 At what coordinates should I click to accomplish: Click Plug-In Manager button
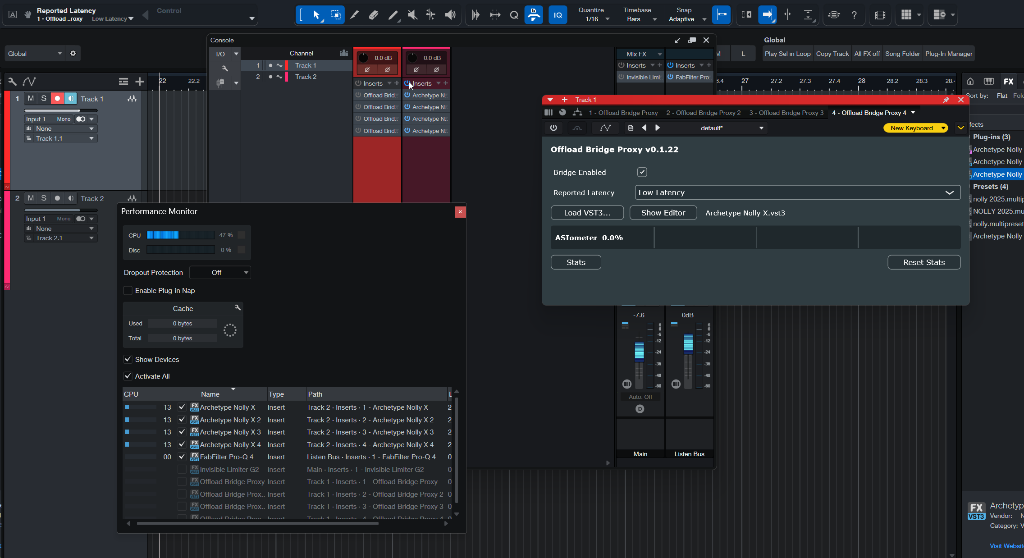[948, 54]
